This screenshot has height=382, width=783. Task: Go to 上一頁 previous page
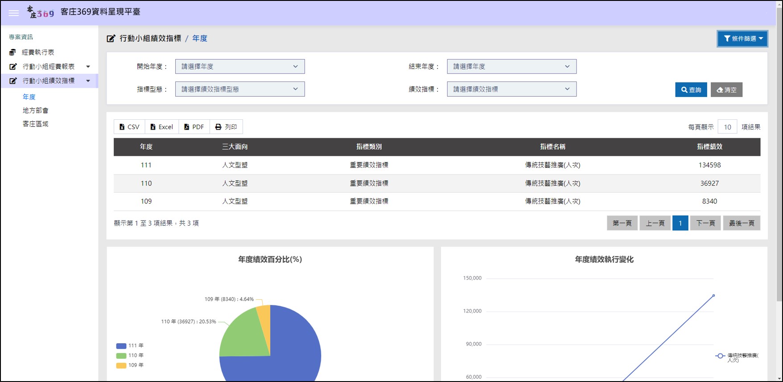(x=655, y=223)
